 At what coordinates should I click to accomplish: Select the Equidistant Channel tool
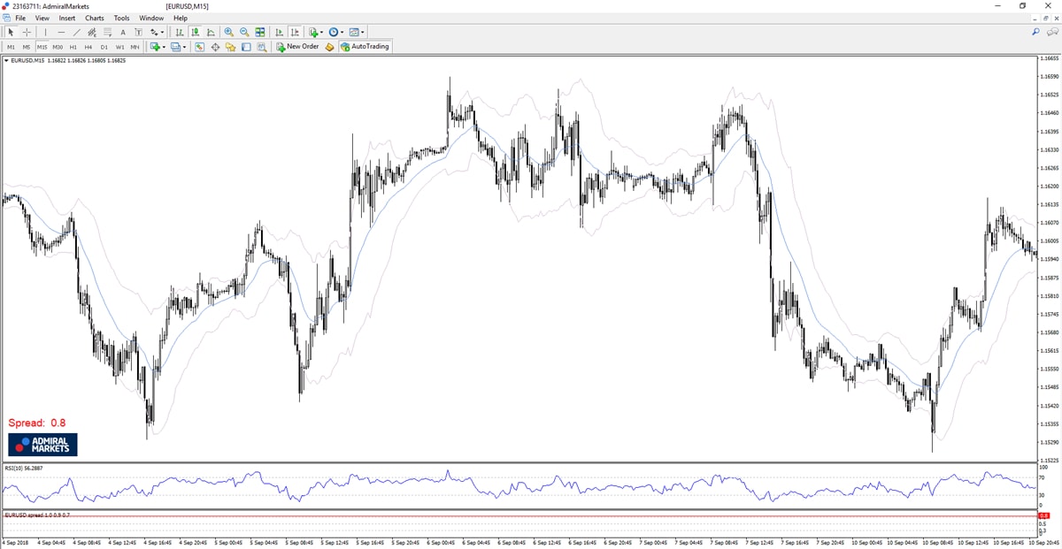91,32
